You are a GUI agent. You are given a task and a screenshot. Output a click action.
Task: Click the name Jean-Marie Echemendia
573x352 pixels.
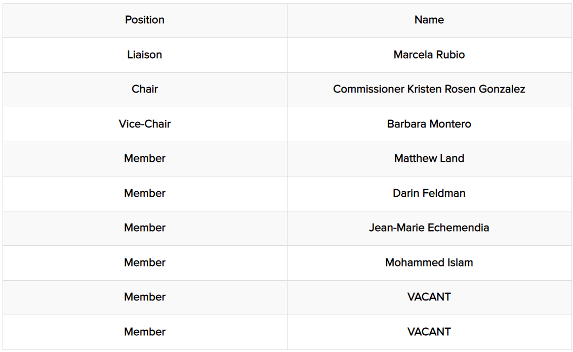pyautogui.click(x=429, y=228)
